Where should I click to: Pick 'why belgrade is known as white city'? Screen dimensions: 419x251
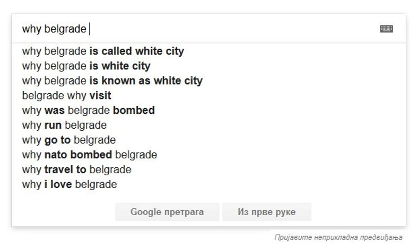(x=112, y=81)
